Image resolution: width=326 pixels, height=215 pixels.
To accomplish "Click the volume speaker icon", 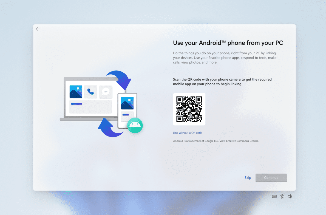I will pyautogui.click(x=290, y=196).
